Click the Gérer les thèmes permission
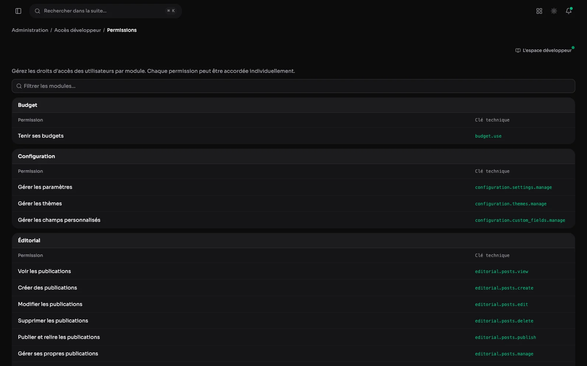587x366 pixels. 40,203
